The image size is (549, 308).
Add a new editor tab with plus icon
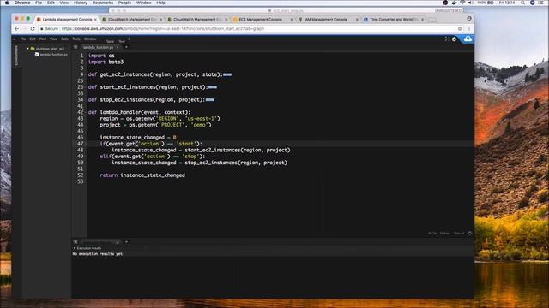click(126, 47)
